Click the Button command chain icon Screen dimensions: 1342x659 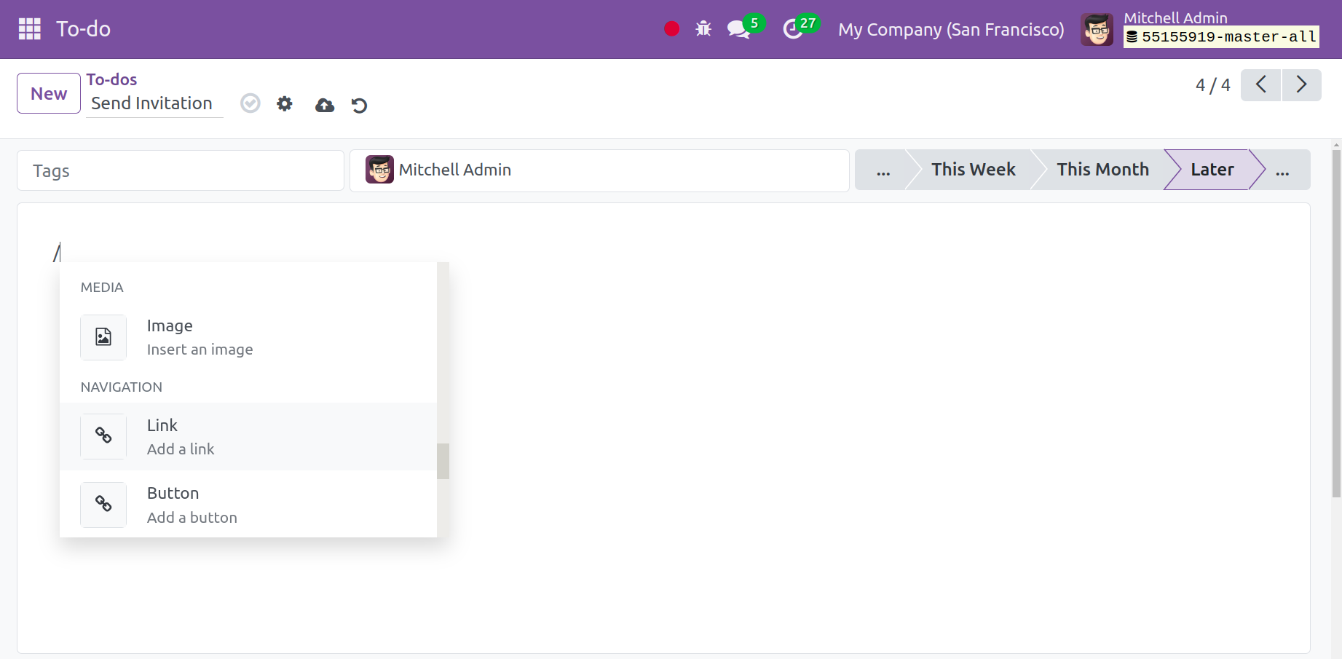coord(103,505)
